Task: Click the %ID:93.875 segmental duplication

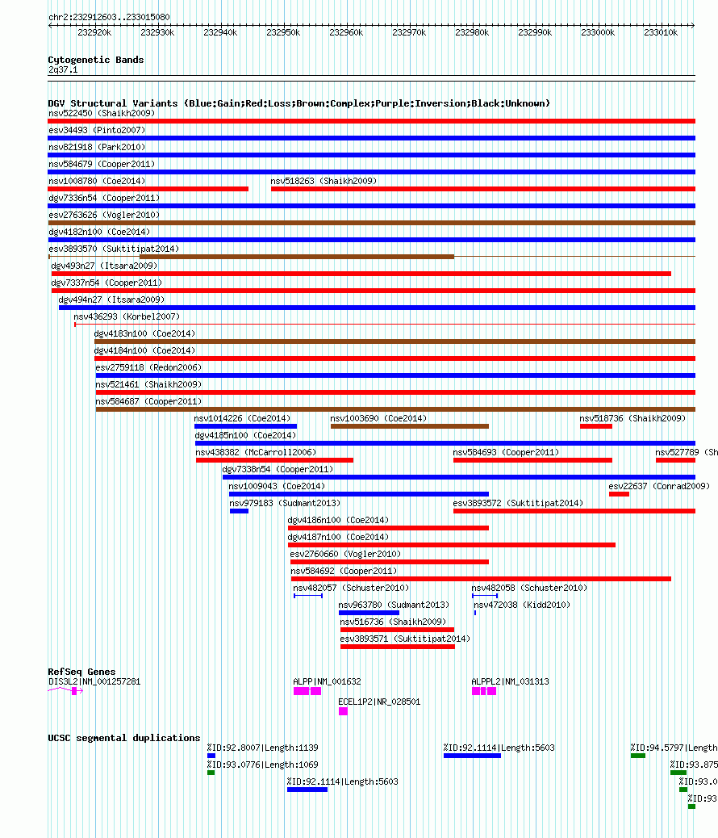Action: tap(678, 773)
